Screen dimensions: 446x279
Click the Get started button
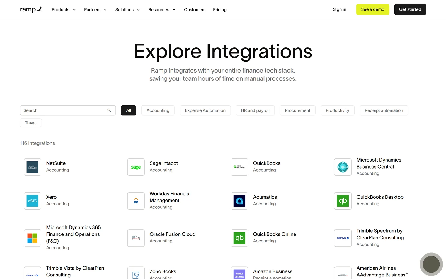pos(410,9)
